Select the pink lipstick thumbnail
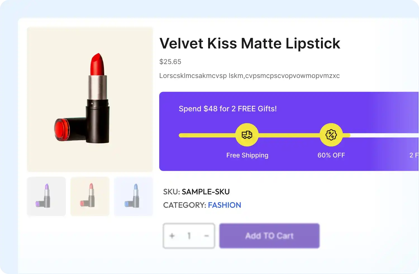 pos(90,196)
